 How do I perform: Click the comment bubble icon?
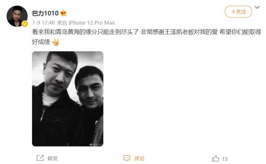tap(127, 158)
